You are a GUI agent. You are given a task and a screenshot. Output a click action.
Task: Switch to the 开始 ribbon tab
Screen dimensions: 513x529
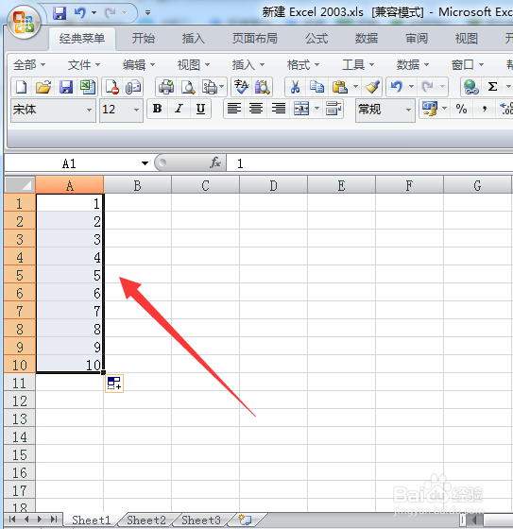143,38
